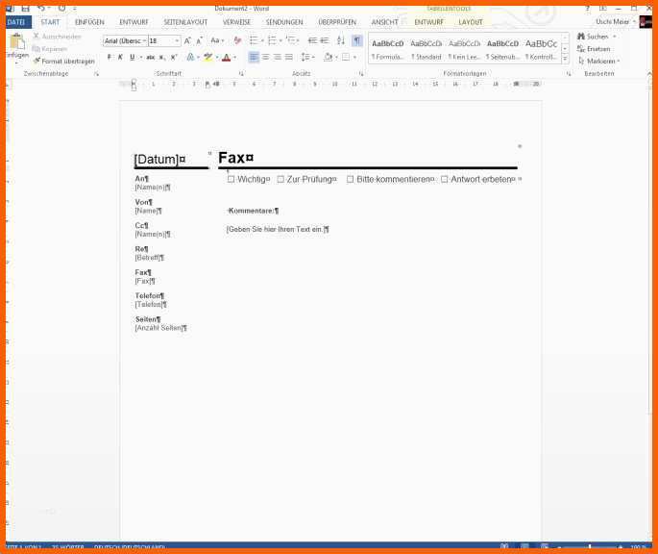Align text left

click(254, 57)
